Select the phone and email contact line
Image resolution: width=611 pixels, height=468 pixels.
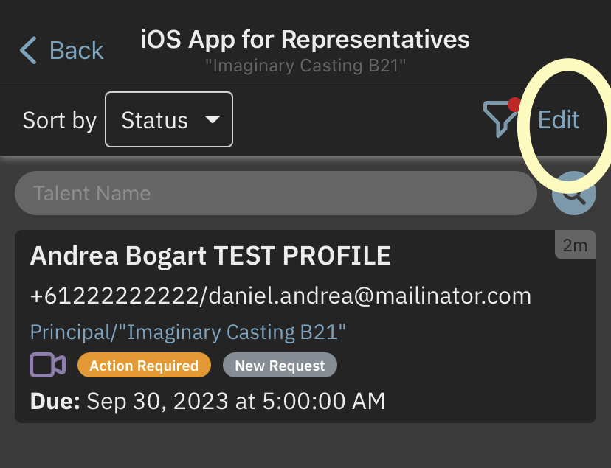click(280, 296)
